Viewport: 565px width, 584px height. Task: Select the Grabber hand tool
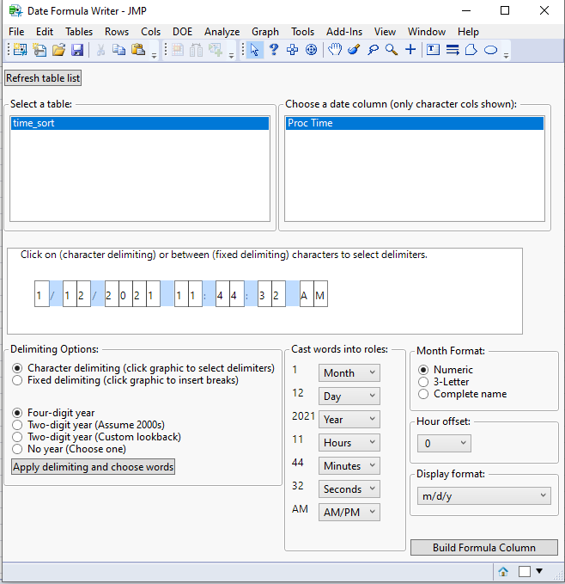(x=335, y=50)
